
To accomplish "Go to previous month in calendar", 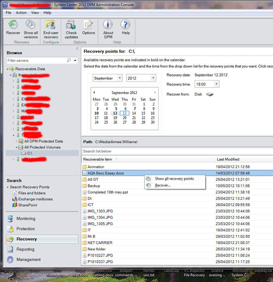I will [x=94, y=92].
